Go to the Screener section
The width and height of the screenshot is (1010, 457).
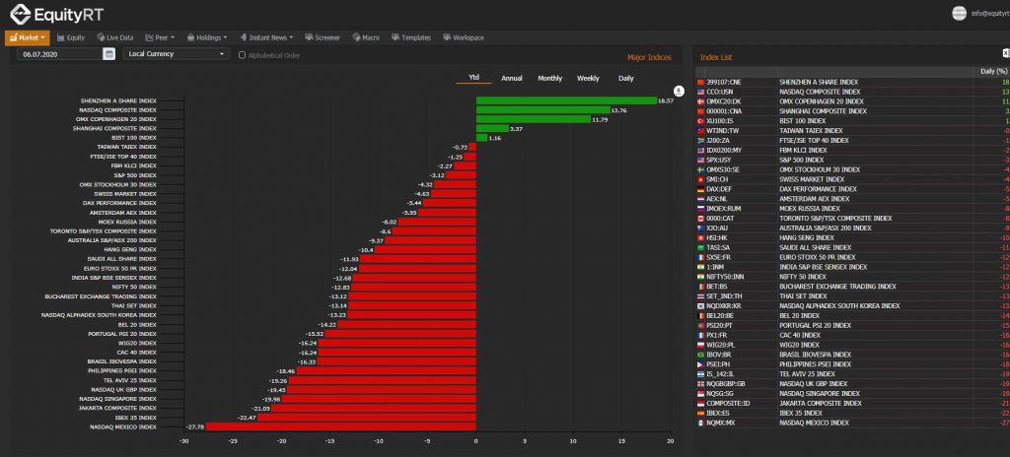(x=323, y=38)
